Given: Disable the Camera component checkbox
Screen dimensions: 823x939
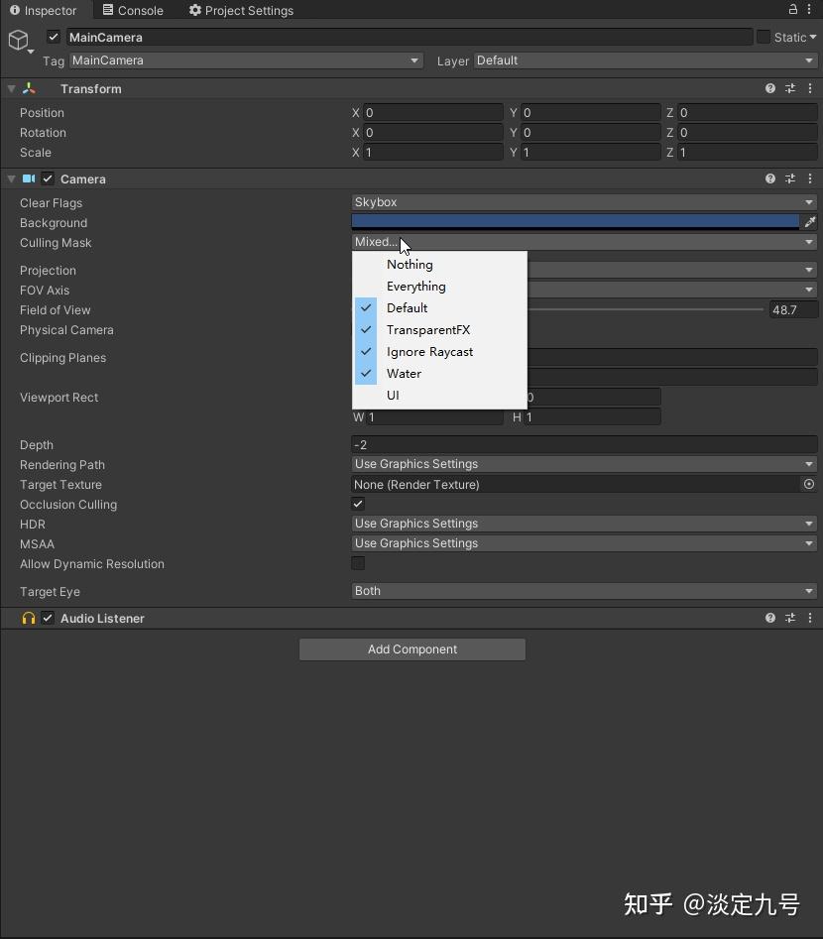Looking at the screenshot, I should [x=48, y=178].
